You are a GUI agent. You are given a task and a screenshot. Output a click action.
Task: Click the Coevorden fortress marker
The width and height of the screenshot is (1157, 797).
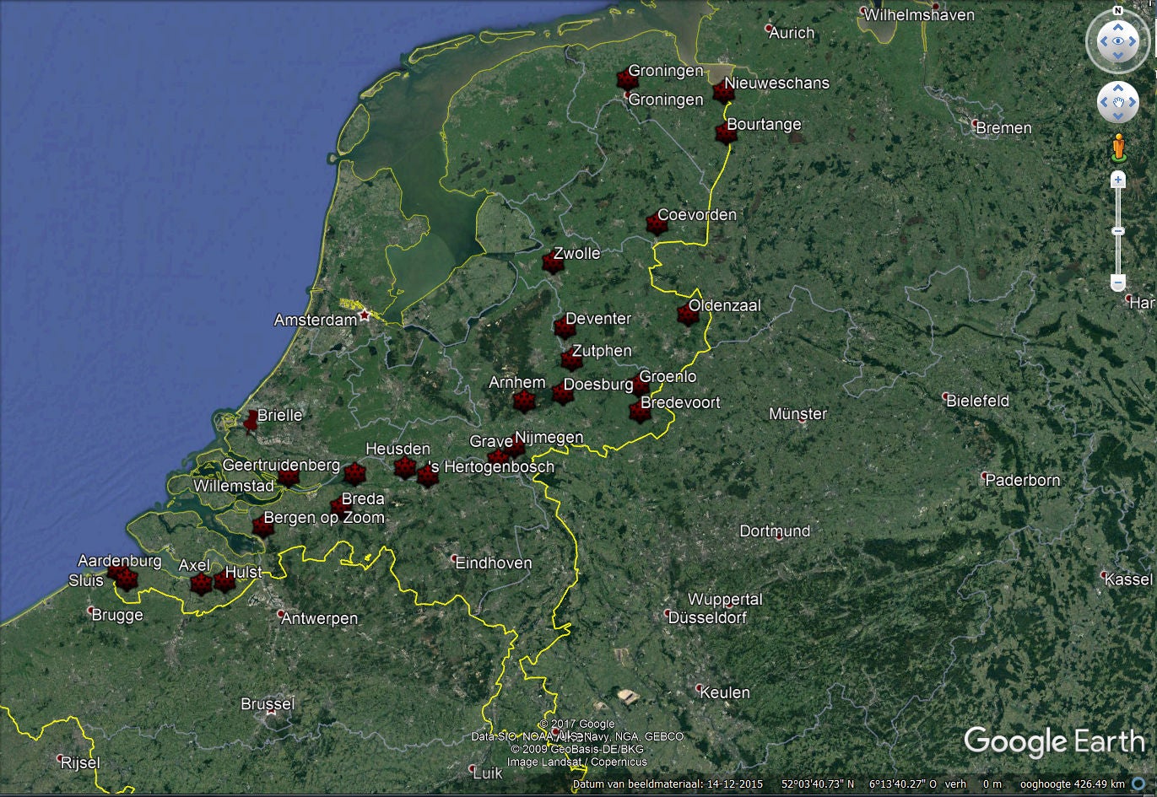tap(657, 223)
